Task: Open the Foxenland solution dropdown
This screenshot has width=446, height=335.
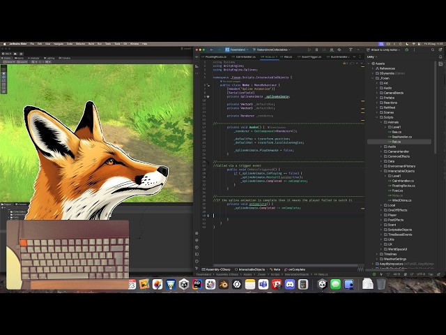Action: [237, 50]
